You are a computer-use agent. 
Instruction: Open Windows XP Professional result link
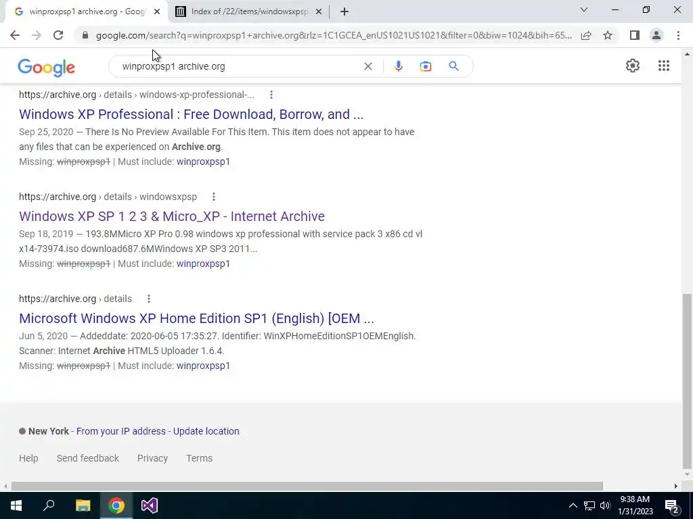point(191,114)
